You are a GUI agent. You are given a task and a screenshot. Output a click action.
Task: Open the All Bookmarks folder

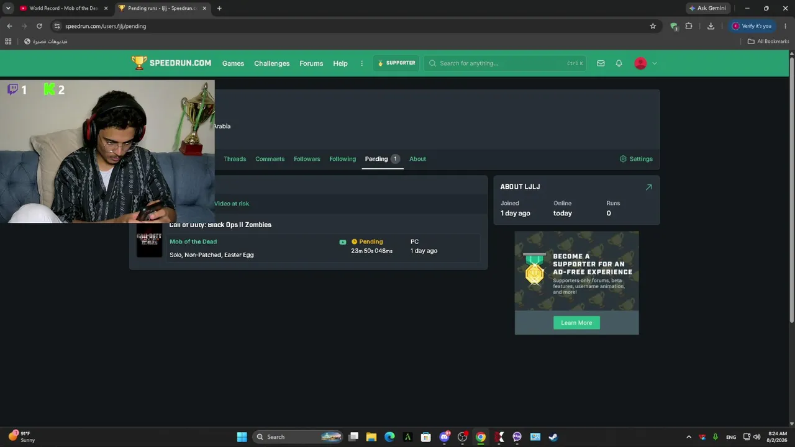768,42
